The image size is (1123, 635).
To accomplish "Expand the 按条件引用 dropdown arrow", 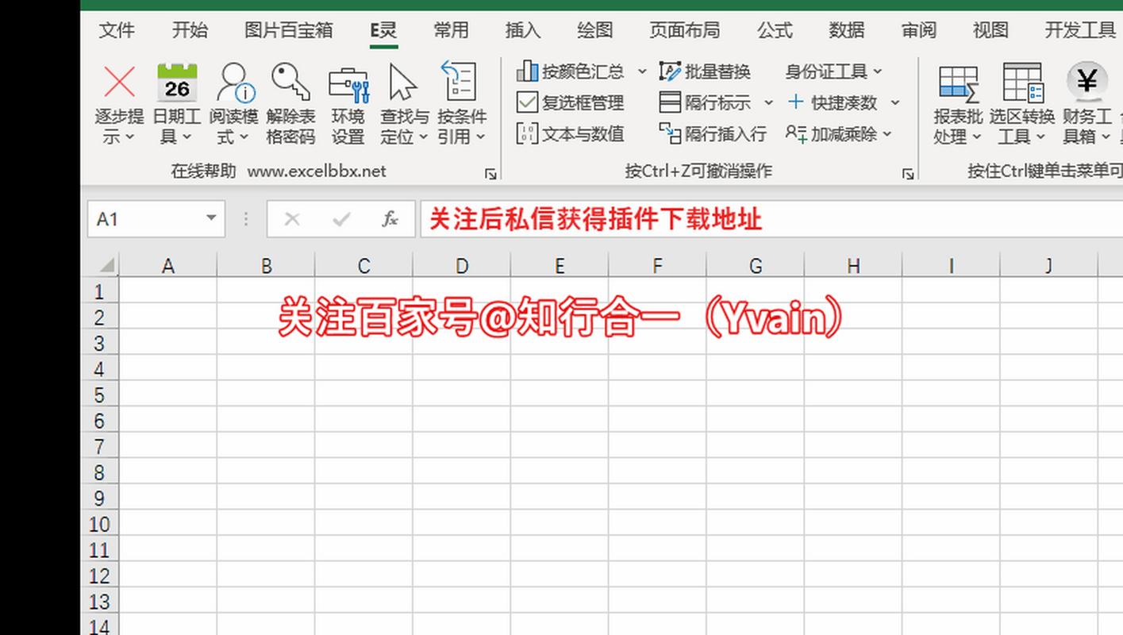I will tap(480, 137).
